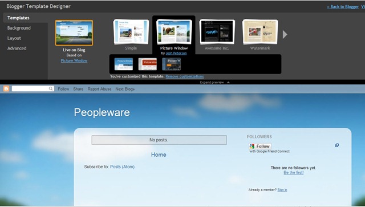The width and height of the screenshot is (365, 207).
Task: Click the Picture Window link under Live on Blog
Action: click(x=74, y=60)
